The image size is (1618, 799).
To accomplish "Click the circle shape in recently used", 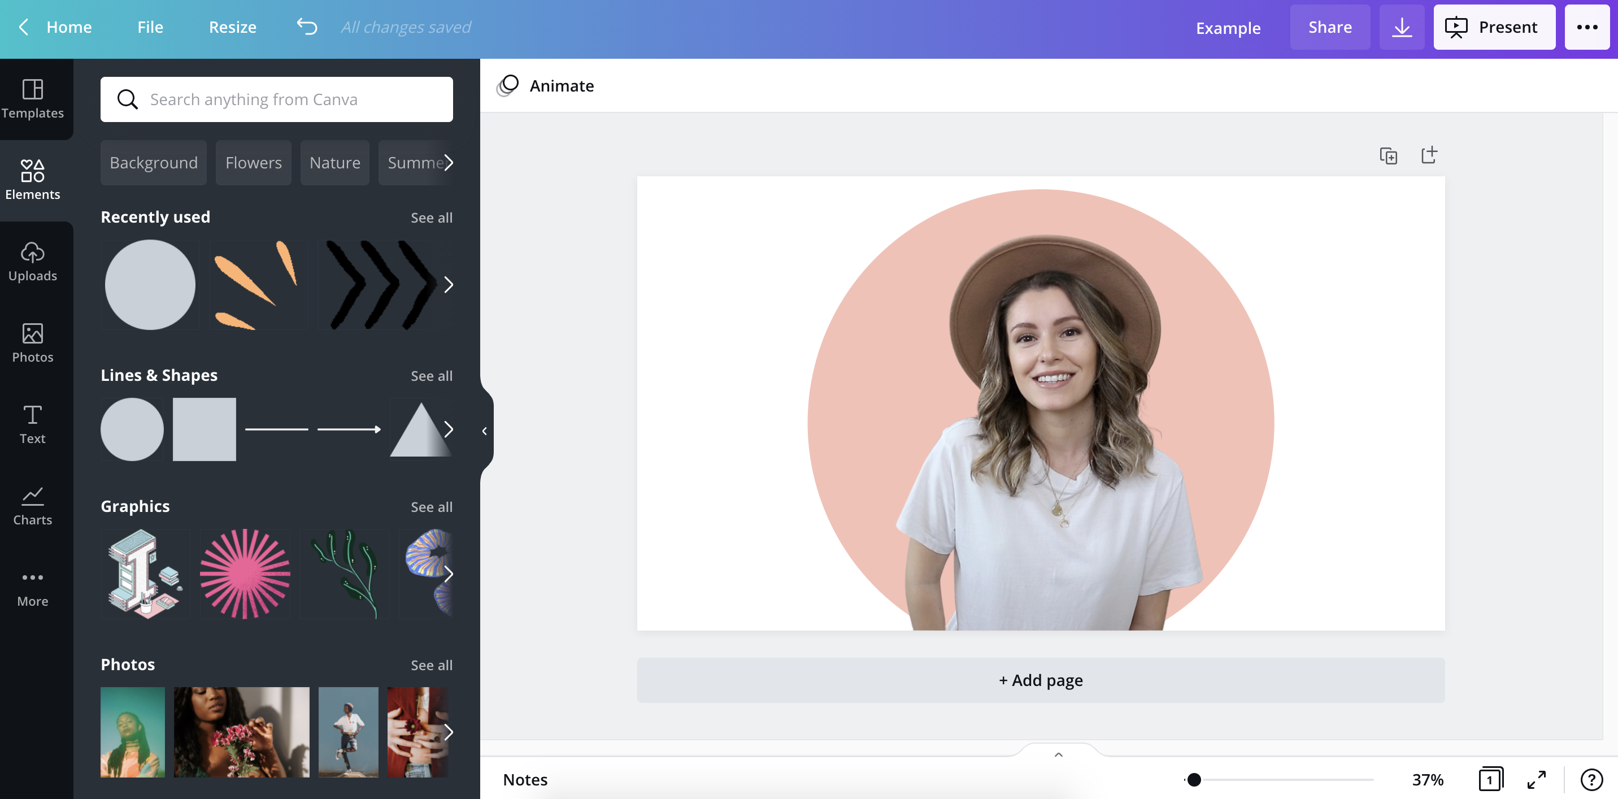I will pyautogui.click(x=150, y=284).
